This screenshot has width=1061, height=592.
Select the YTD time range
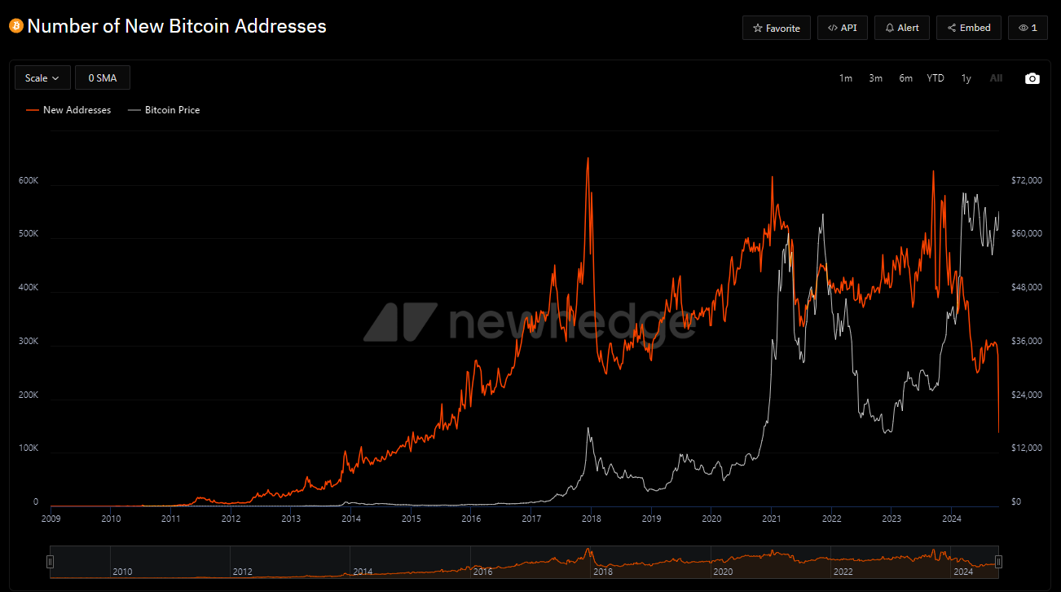(x=936, y=78)
